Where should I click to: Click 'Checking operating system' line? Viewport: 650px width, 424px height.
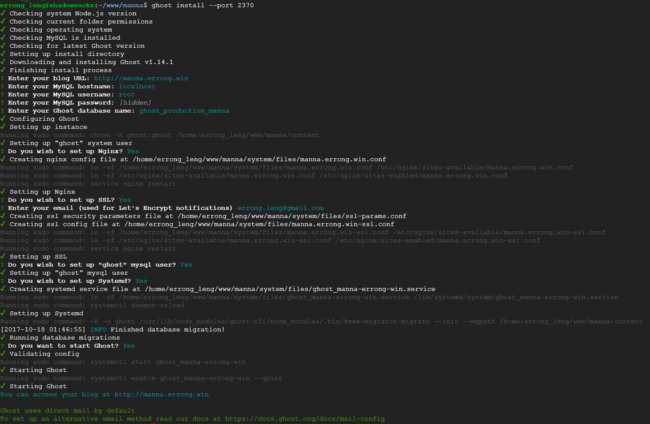click(x=56, y=29)
